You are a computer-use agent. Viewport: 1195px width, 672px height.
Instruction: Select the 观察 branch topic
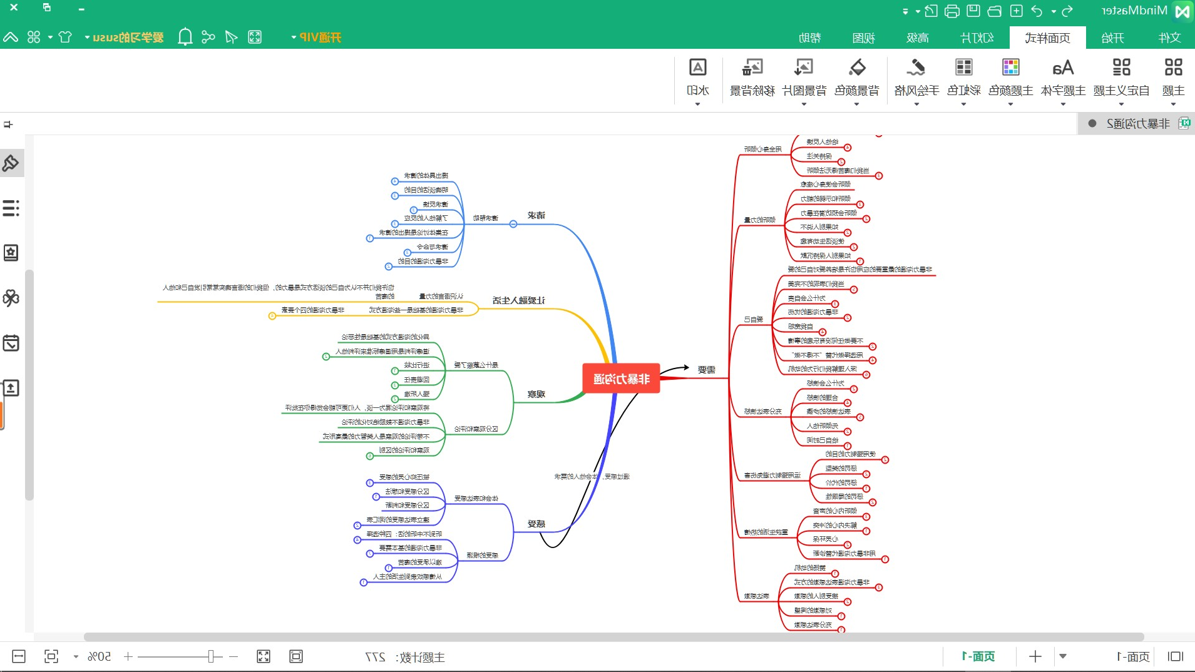coord(536,394)
